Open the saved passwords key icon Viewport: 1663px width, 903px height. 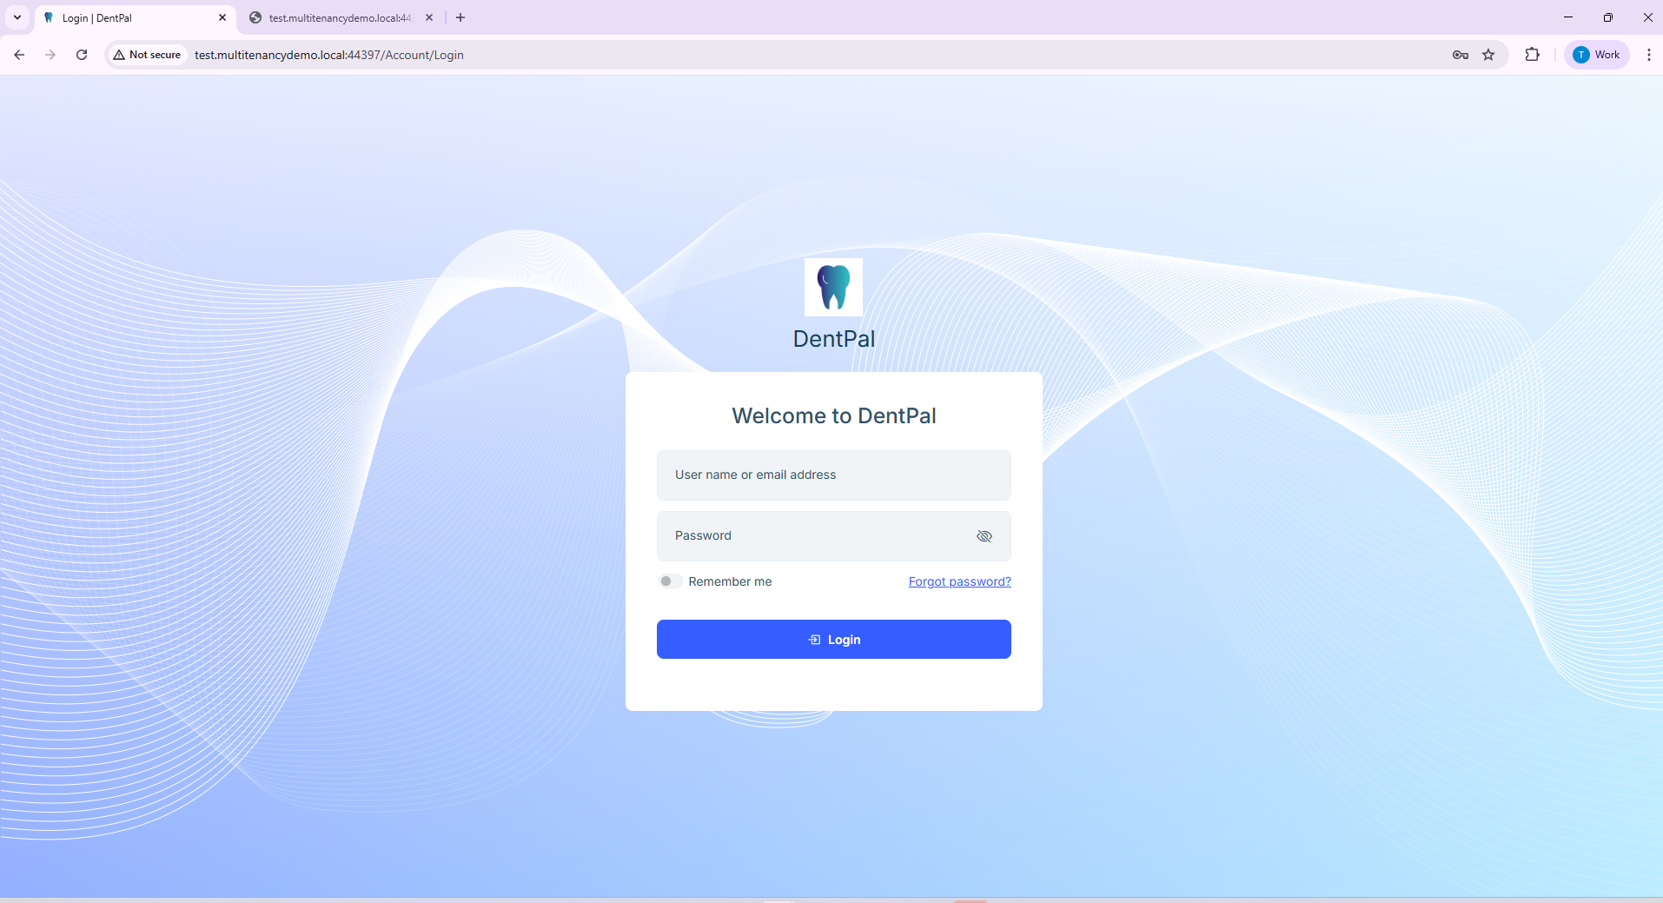(x=1460, y=55)
